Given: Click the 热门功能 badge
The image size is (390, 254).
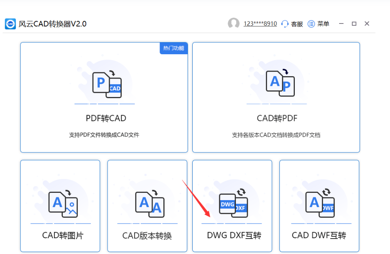Looking at the screenshot, I should pyautogui.click(x=173, y=48).
